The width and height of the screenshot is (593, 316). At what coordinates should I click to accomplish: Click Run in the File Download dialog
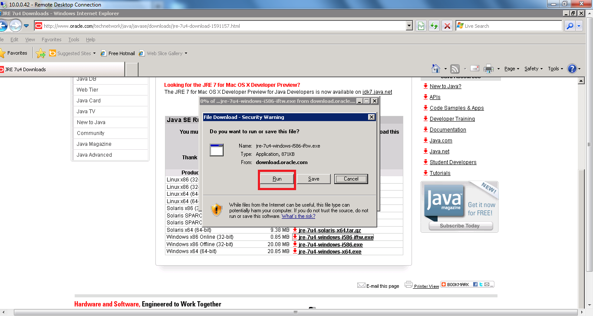[277, 179]
